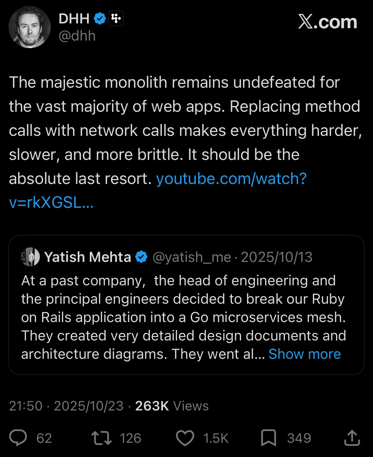Like the post with heart icon
This screenshot has height=457, width=373.
[x=185, y=438]
